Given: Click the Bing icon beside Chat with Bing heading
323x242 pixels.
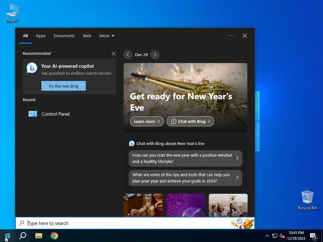Looking at the screenshot, I should tap(132, 143).
